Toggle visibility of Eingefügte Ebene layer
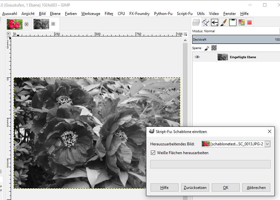This screenshot has width=280, height=200. [197, 57]
